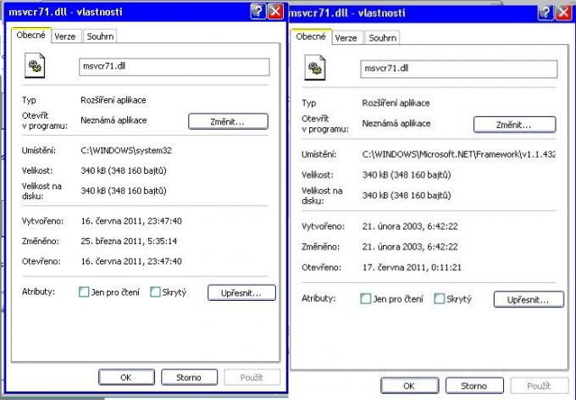Switch to Verze tab in left window
The height and width of the screenshot is (400, 576).
tap(65, 36)
